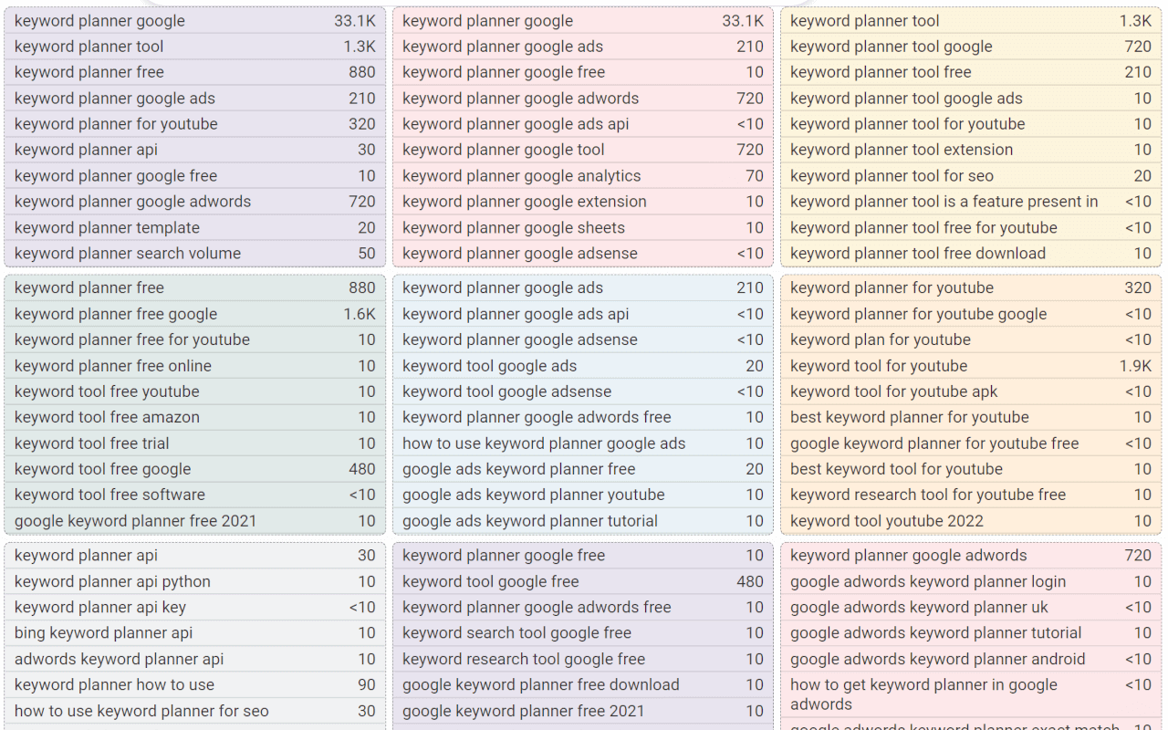Select 'how to get keyword planner in google adwords'
The image size is (1168, 730).
(924, 694)
